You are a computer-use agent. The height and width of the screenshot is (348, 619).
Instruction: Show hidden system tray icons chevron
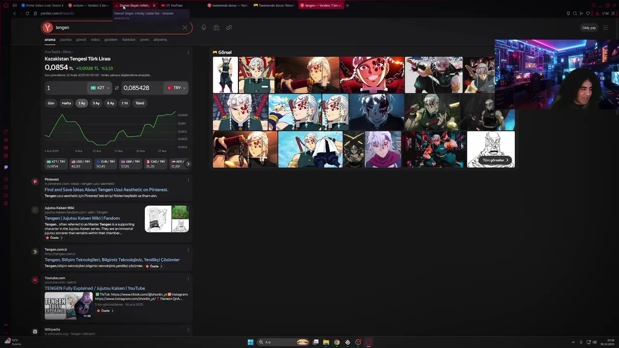coord(573,342)
